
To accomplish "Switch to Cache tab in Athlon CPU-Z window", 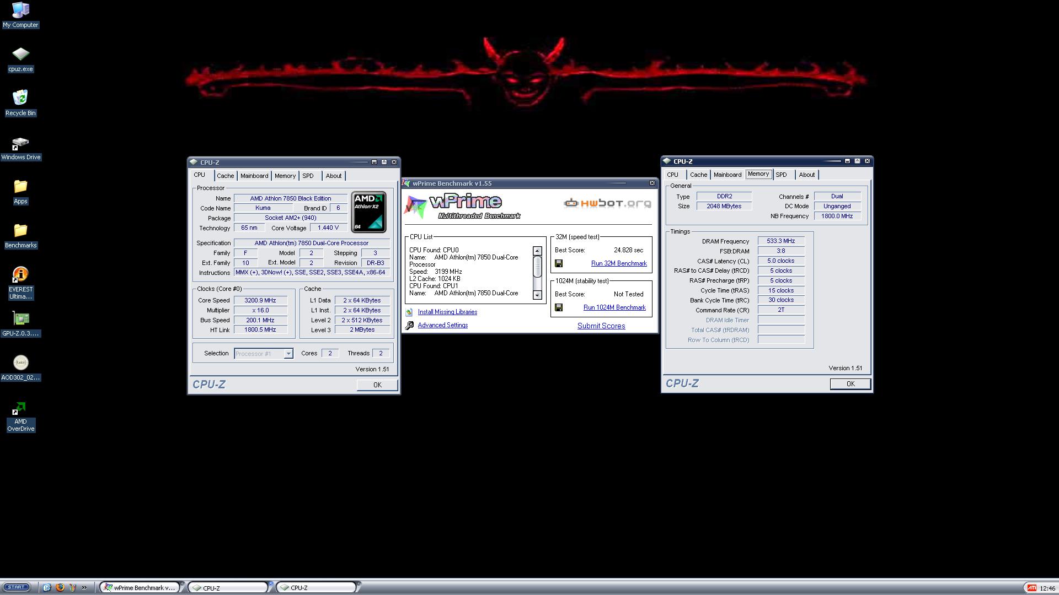I will click(225, 176).
